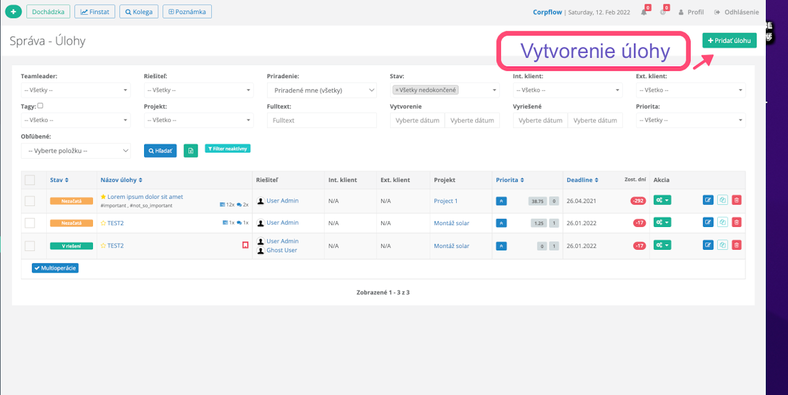The height and width of the screenshot is (395, 788).
Task: Duplicate the V riešení TEST2 task
Action: point(722,245)
